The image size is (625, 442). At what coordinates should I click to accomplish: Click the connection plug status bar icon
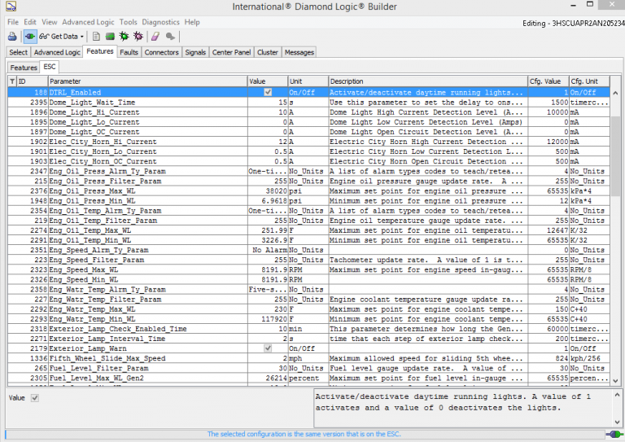click(x=615, y=434)
